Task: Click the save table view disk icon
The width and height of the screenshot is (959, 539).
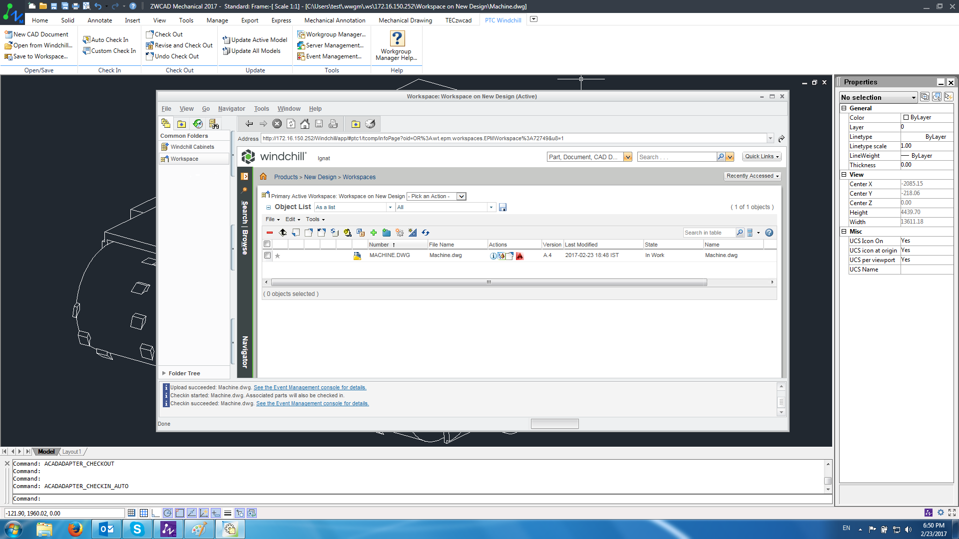Action: click(x=503, y=207)
